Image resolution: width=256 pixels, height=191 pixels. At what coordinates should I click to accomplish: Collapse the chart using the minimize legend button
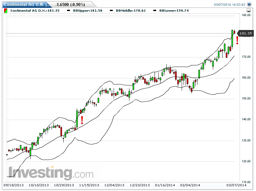248,11
